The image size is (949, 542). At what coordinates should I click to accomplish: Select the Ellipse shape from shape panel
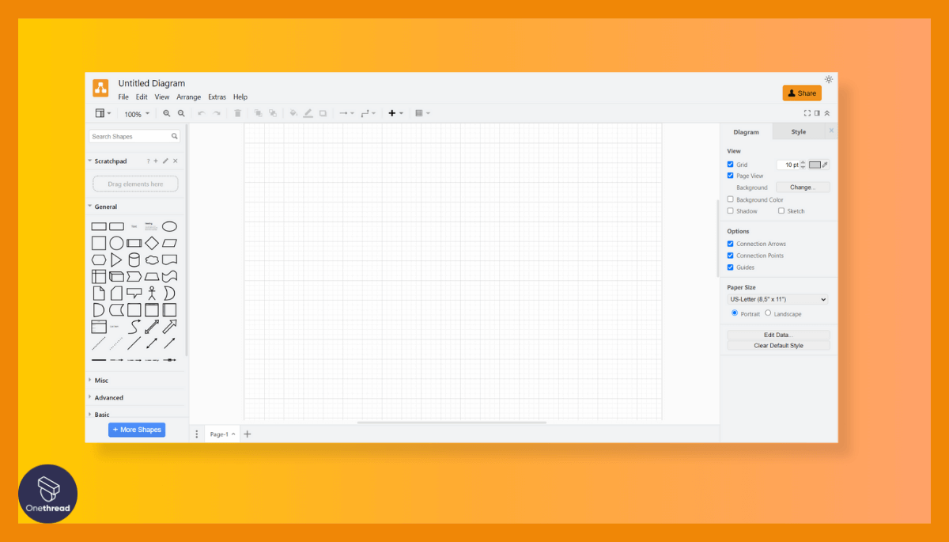(x=169, y=226)
